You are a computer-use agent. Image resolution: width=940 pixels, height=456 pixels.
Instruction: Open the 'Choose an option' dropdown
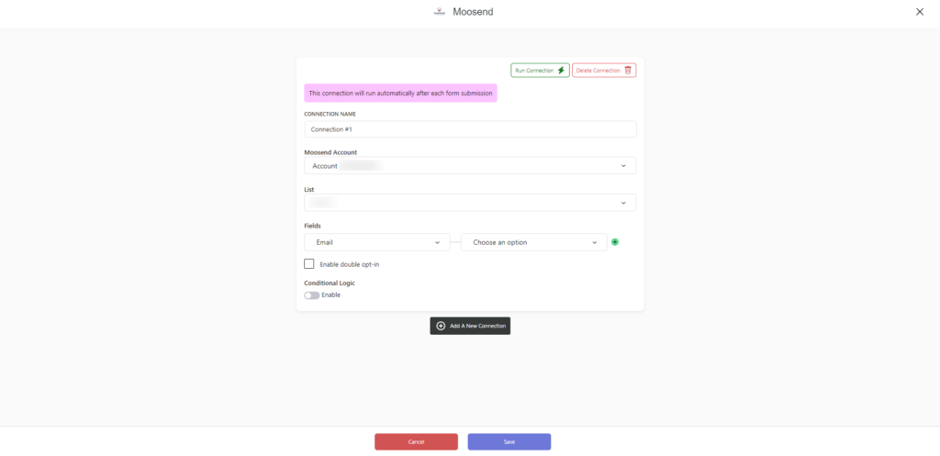click(x=534, y=242)
